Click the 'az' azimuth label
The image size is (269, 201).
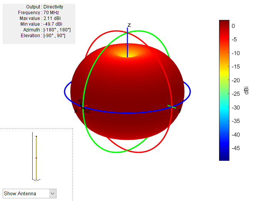(87, 111)
